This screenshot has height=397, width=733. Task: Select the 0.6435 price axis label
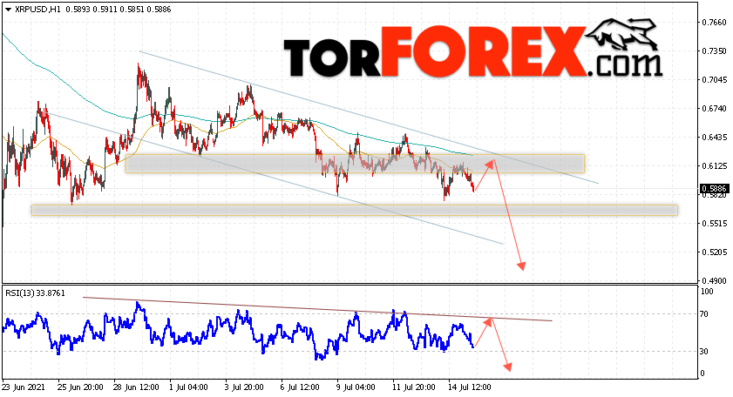pos(715,138)
